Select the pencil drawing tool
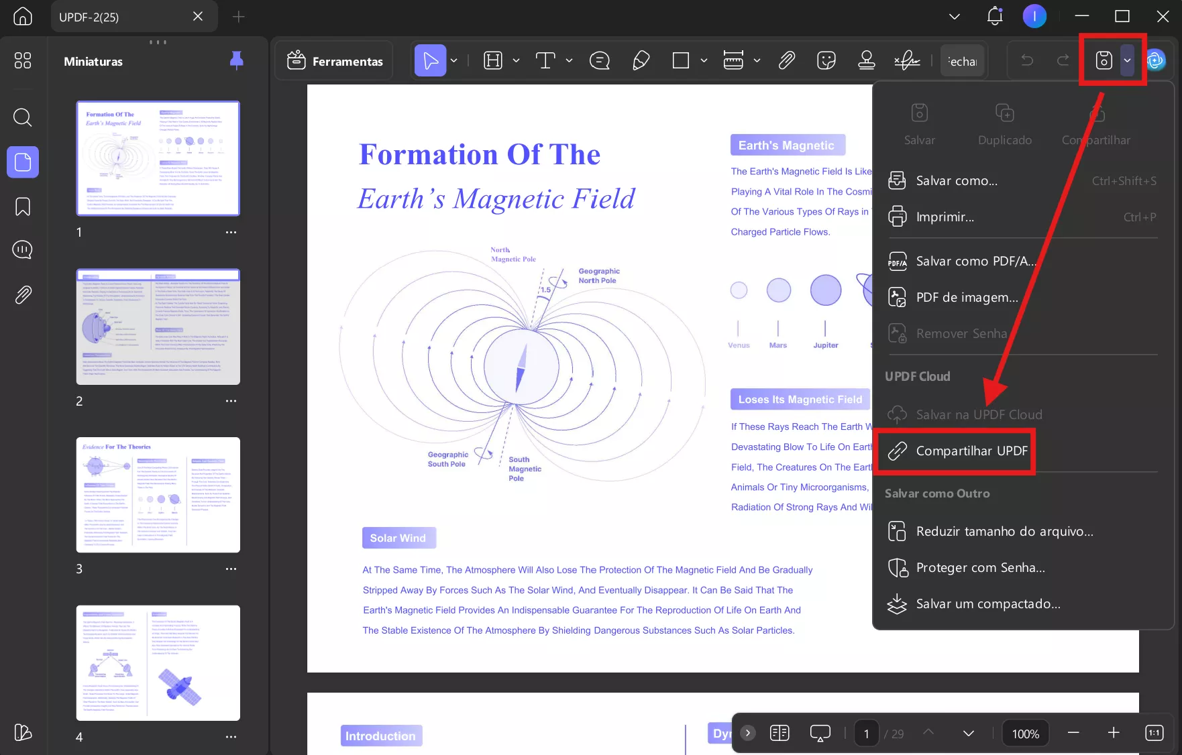This screenshot has height=755, width=1182. pyautogui.click(x=641, y=61)
